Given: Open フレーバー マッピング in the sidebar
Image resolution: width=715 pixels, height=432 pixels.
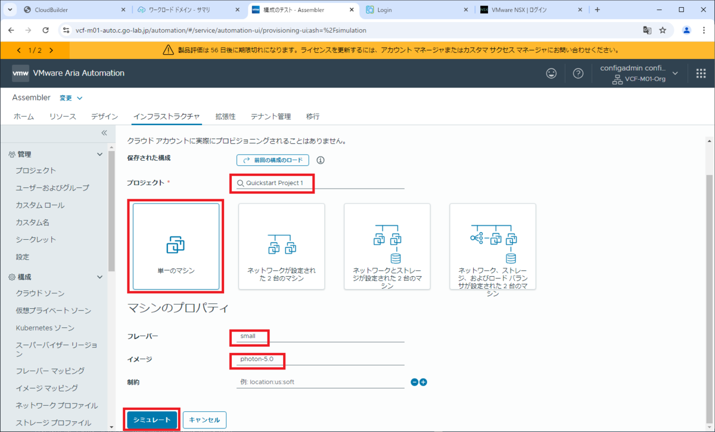Looking at the screenshot, I should point(50,371).
